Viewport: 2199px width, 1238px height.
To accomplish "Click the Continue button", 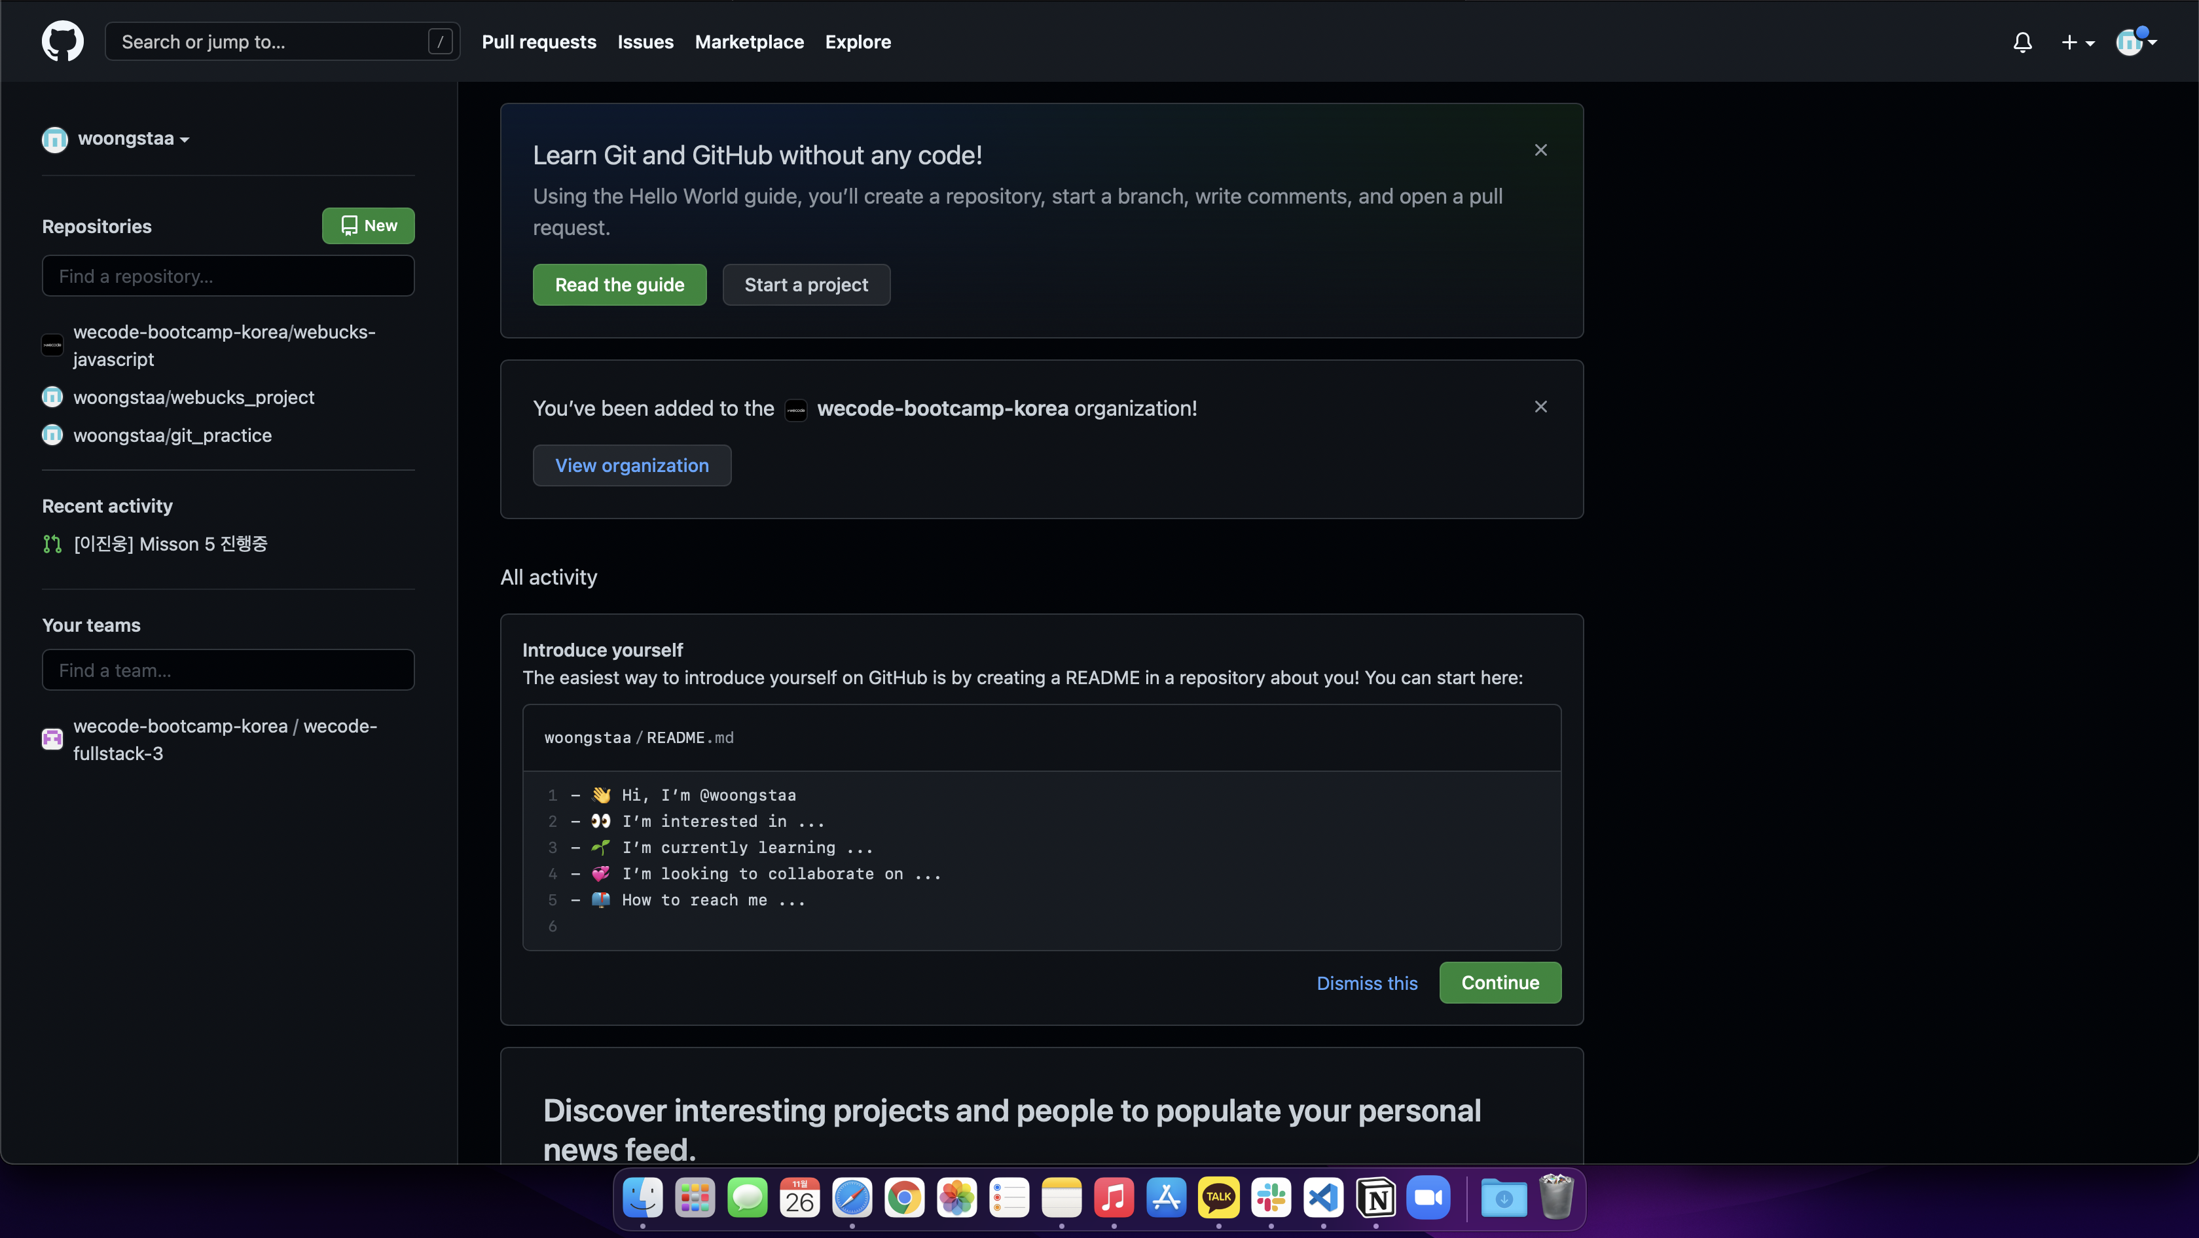I will tap(1500, 983).
